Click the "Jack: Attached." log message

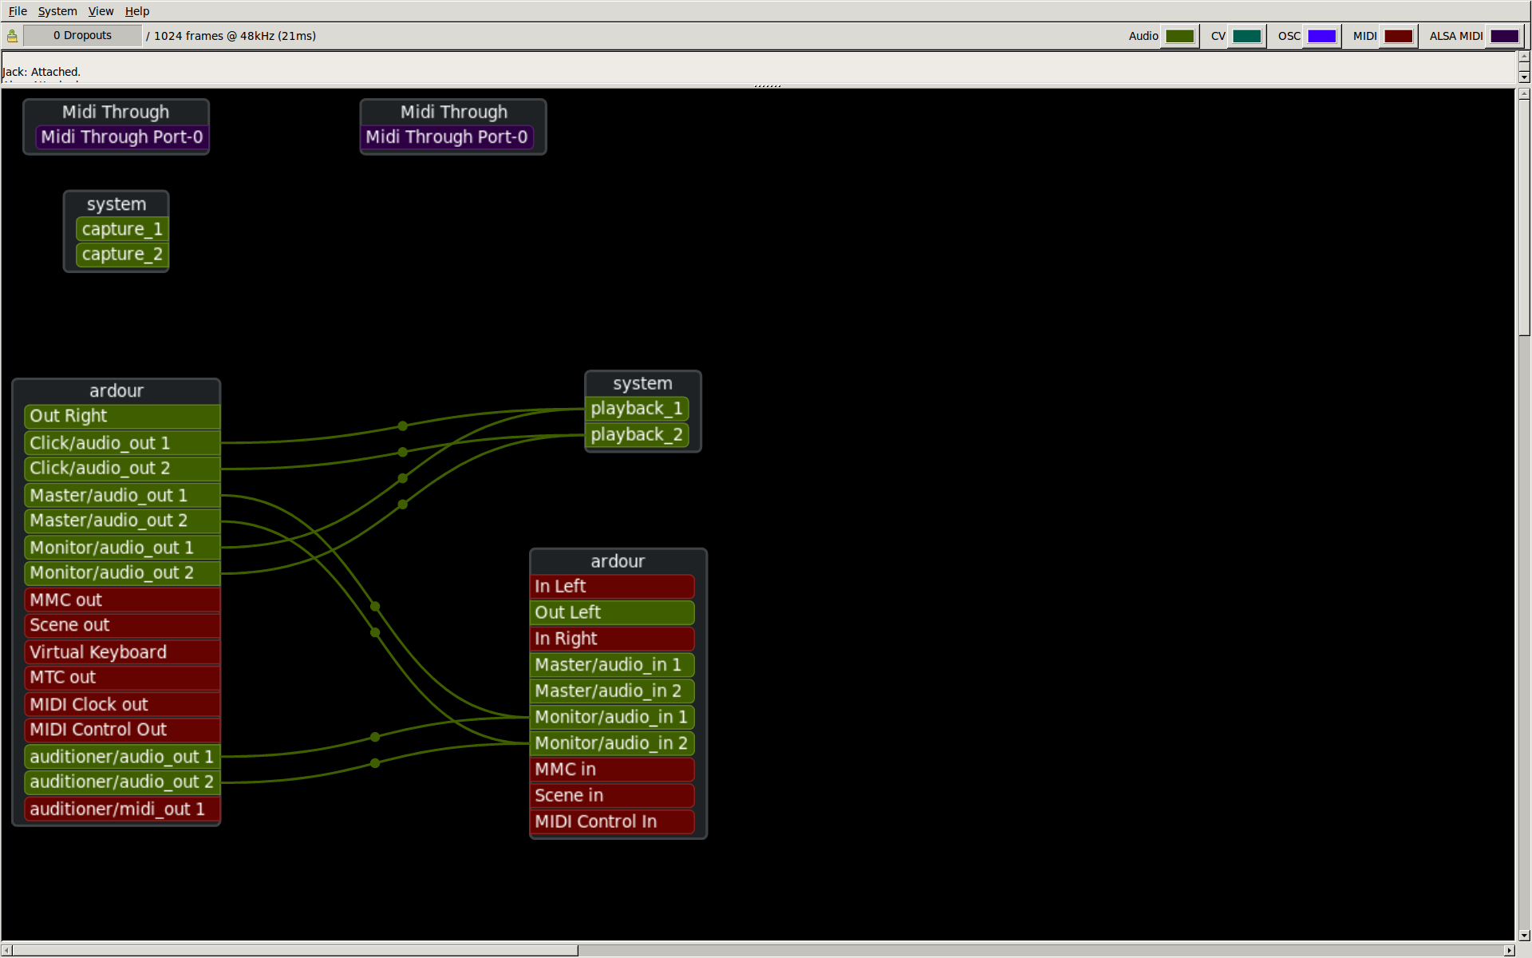41,72
